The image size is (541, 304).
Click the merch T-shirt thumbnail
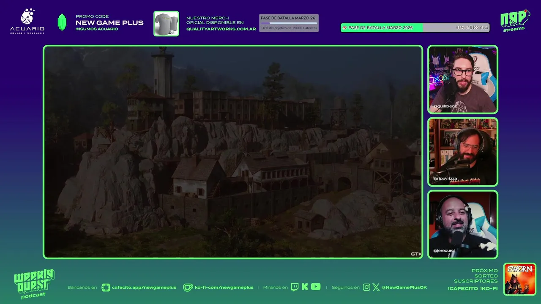tap(166, 24)
